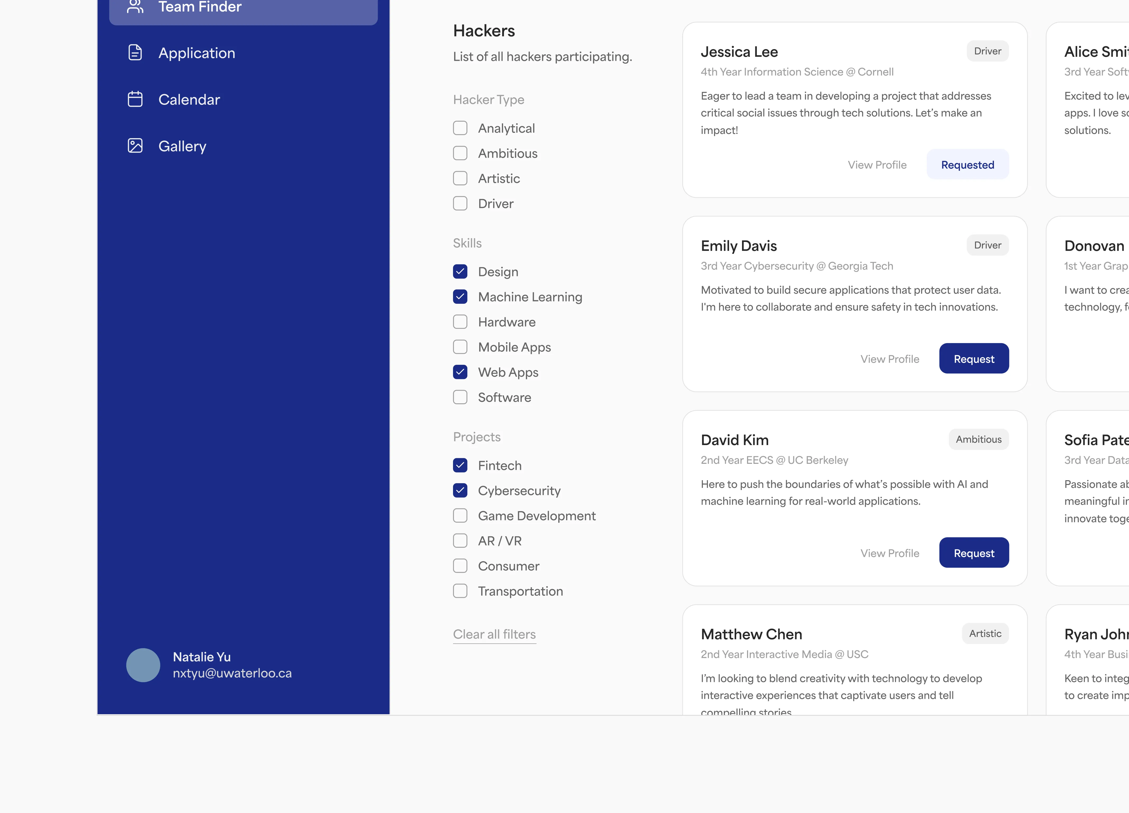Check the Consumer project filter
This screenshot has width=1129, height=813.
460,566
